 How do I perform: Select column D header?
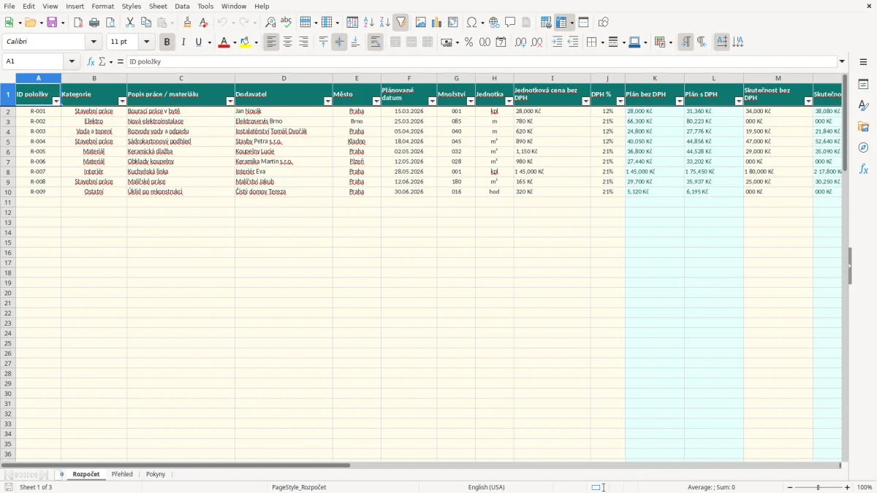284,78
